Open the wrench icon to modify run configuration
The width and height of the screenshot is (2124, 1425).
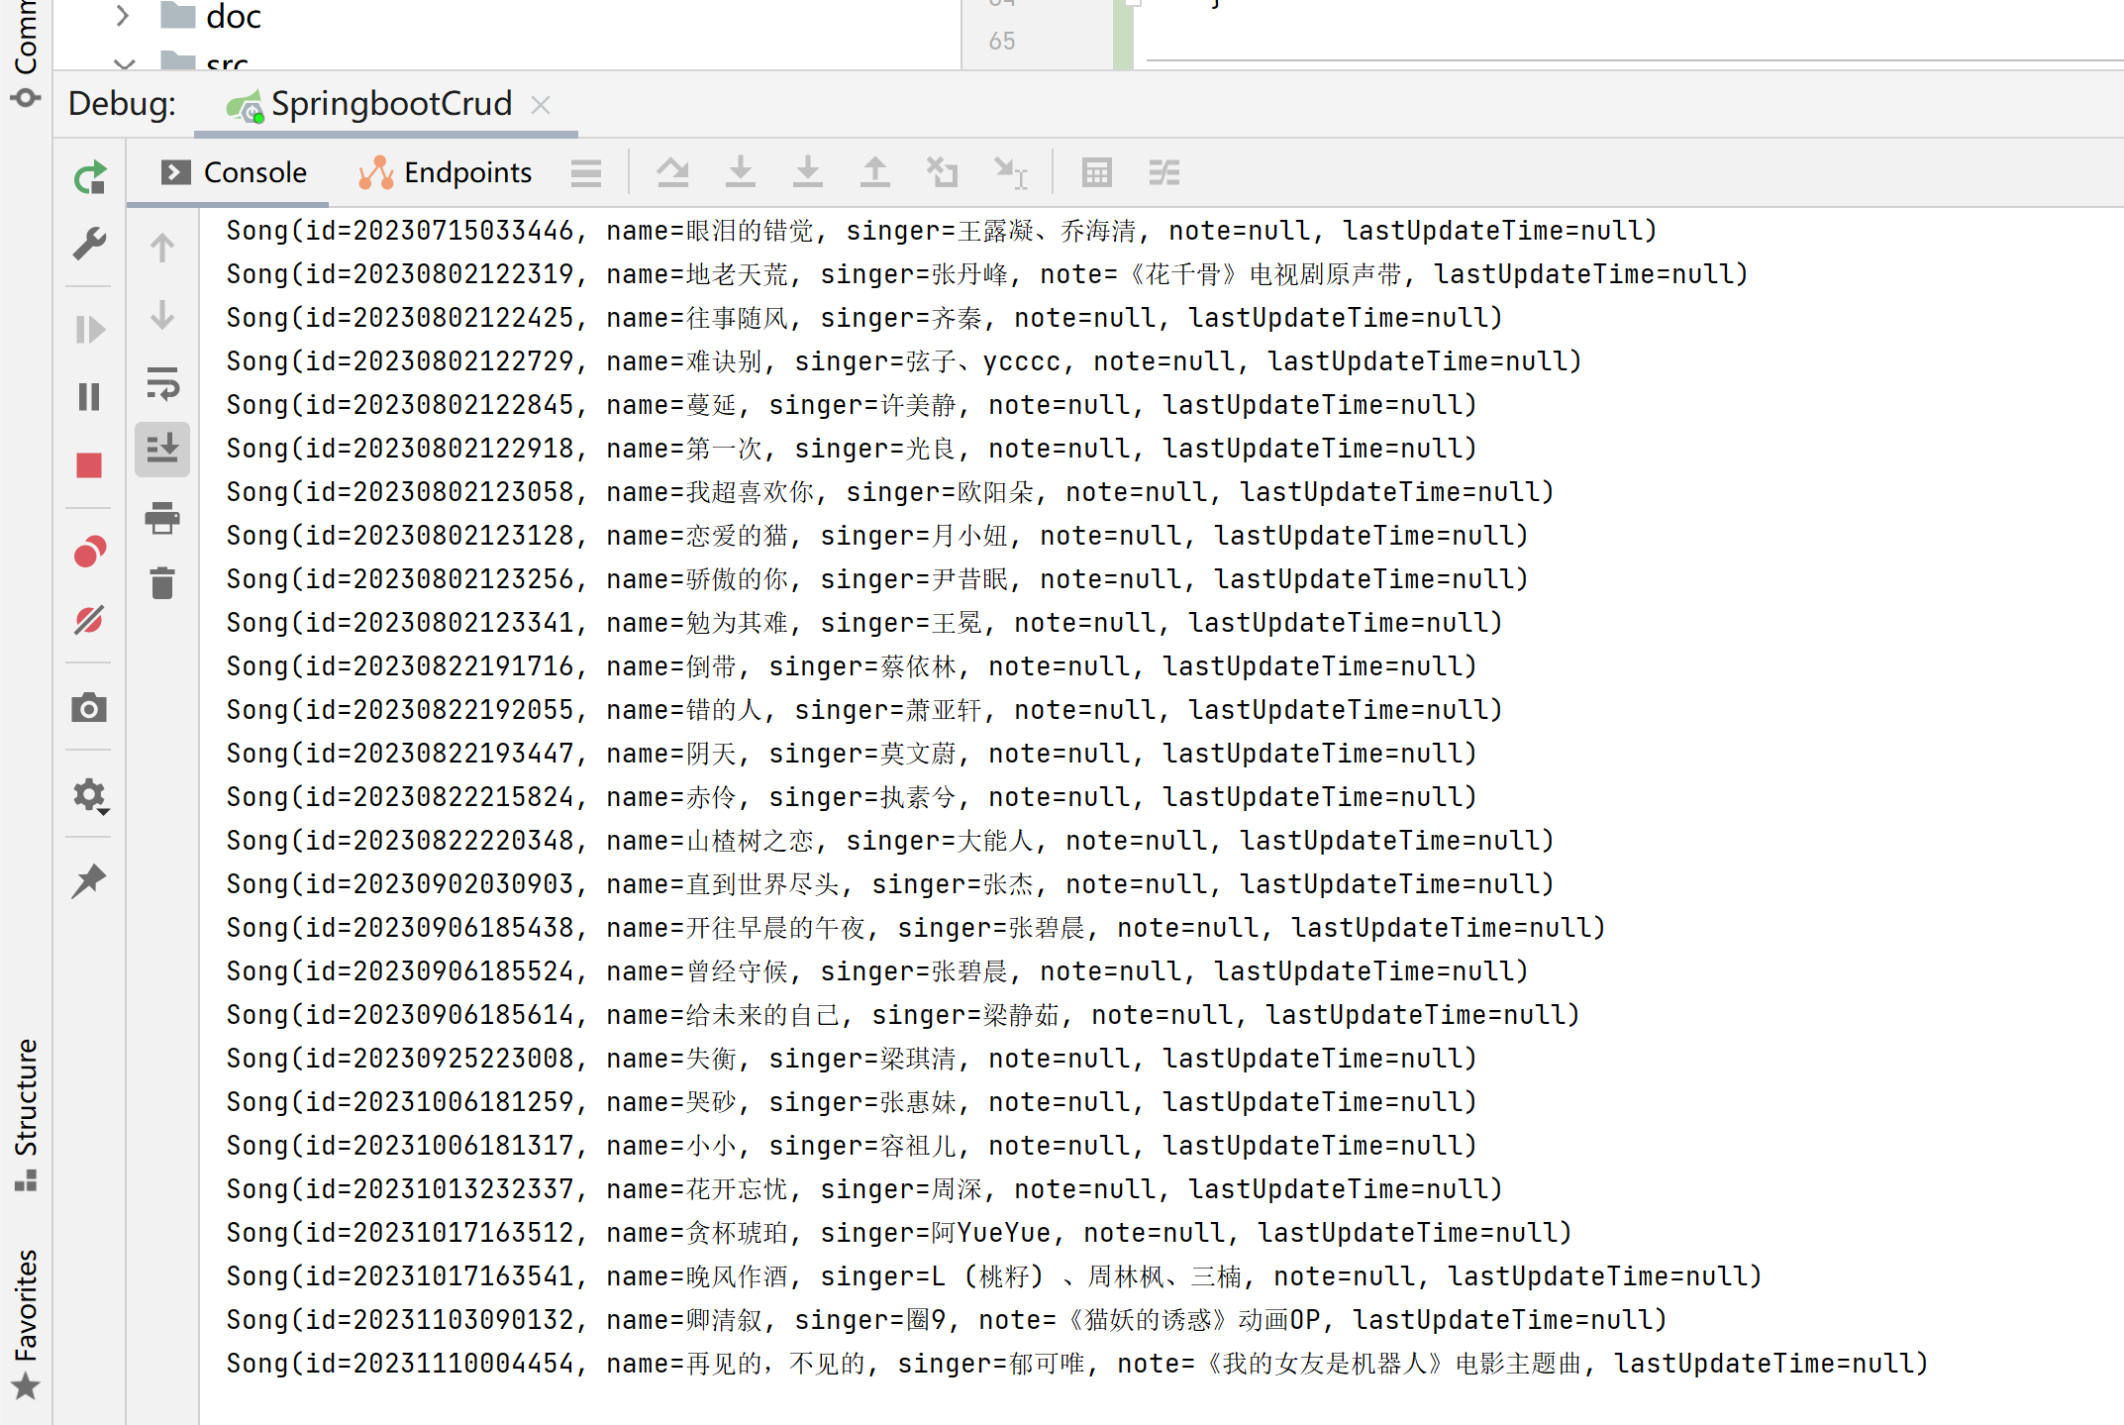click(x=89, y=244)
